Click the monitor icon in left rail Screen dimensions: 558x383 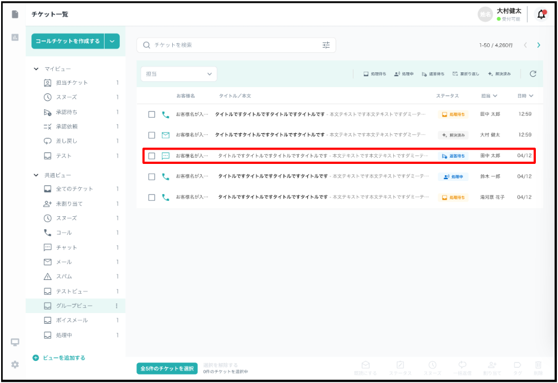click(15, 342)
